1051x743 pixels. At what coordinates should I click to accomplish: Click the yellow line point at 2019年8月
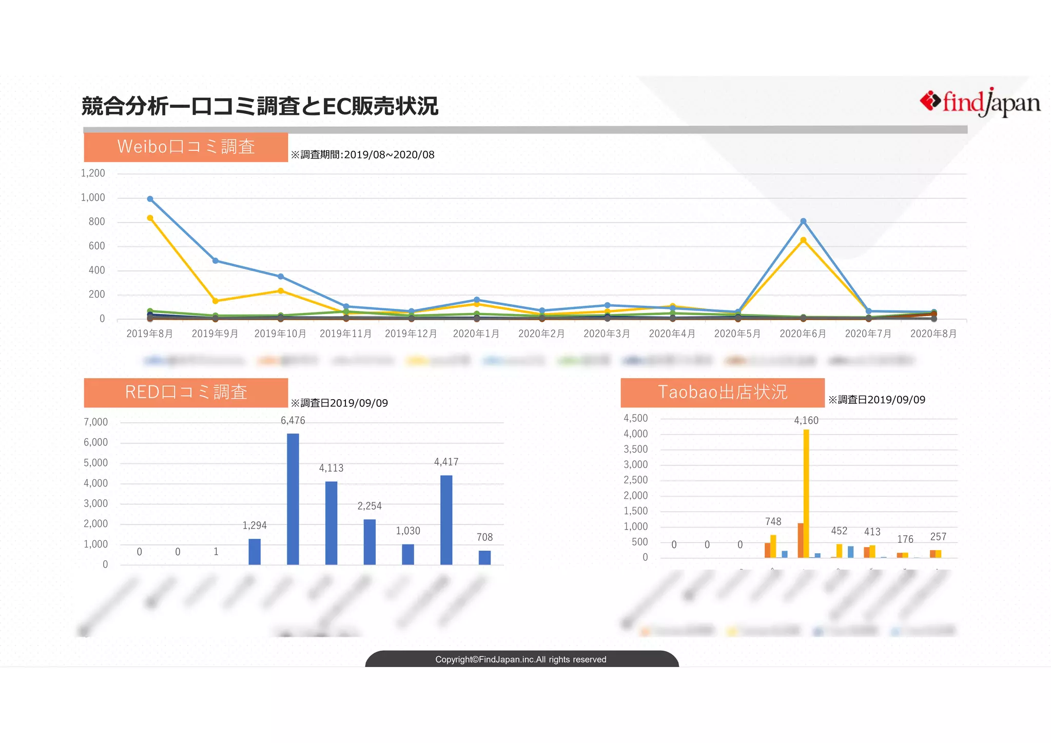pos(150,218)
